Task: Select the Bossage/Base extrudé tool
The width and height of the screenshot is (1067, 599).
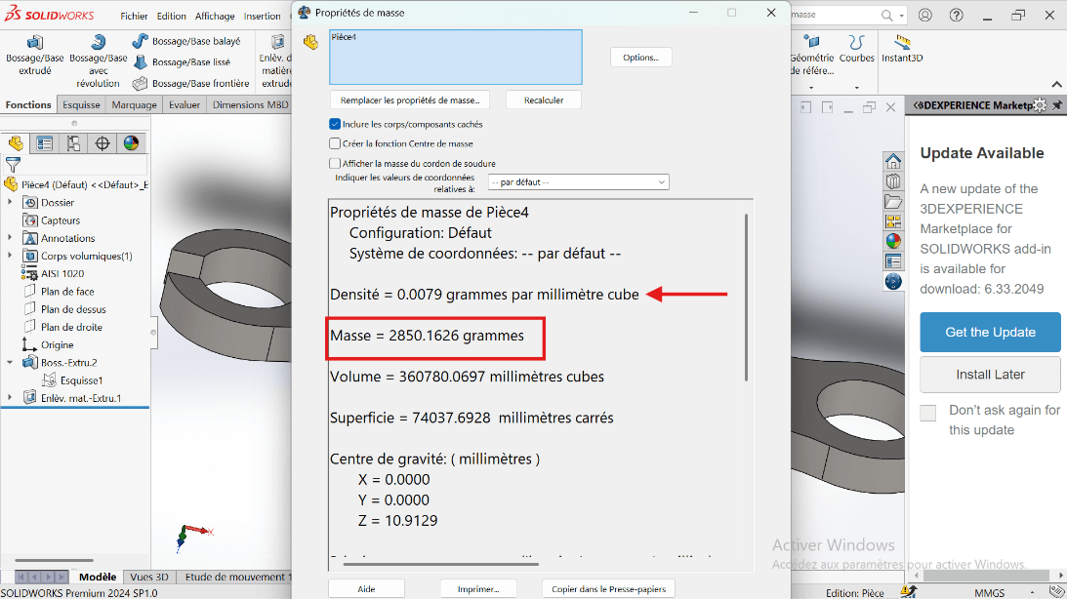Action: click(x=35, y=58)
